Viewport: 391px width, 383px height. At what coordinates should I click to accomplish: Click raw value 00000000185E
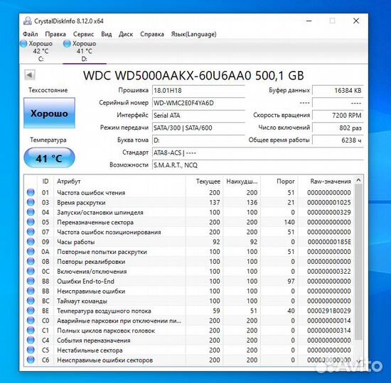329,242
